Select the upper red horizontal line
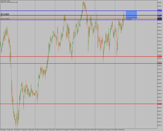 (79, 57)
